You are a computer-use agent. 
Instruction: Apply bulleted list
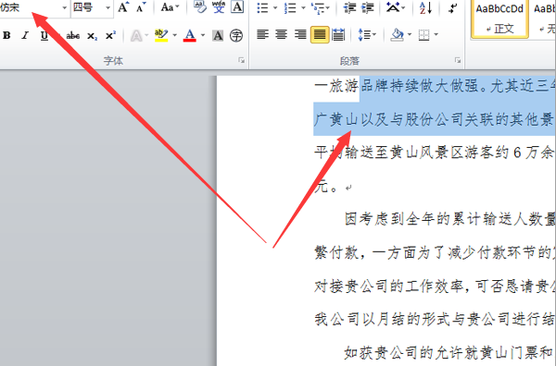click(x=262, y=7)
